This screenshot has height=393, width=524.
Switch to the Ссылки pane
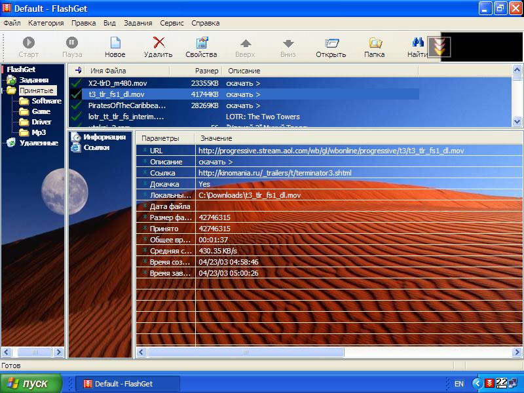(x=96, y=147)
